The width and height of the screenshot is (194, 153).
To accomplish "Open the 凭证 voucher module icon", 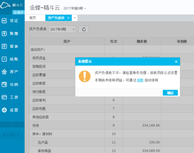I will tap(4, 21).
